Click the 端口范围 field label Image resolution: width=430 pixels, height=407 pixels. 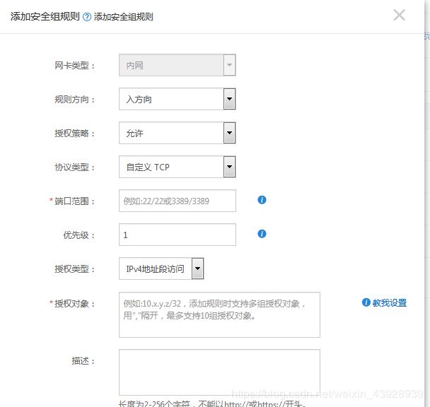coord(74,201)
